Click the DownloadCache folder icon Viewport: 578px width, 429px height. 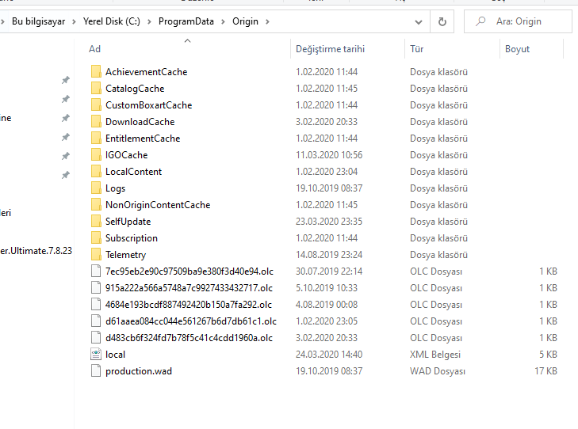pyautogui.click(x=96, y=121)
